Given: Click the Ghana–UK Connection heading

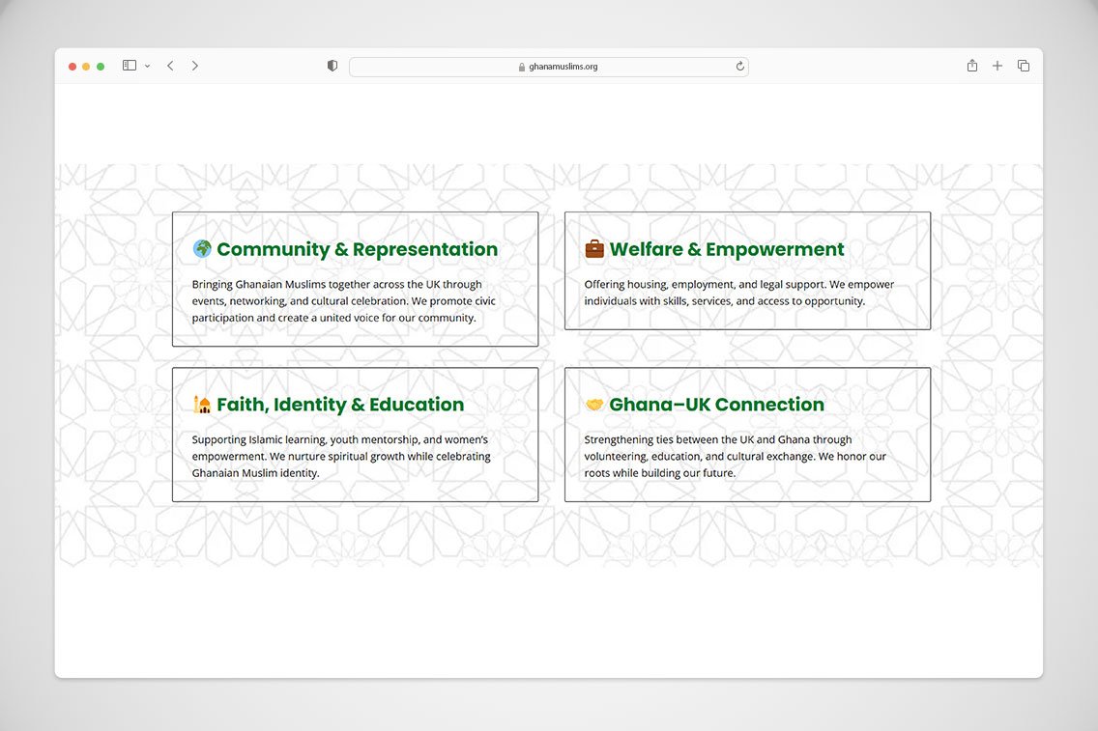Looking at the screenshot, I should point(716,405).
